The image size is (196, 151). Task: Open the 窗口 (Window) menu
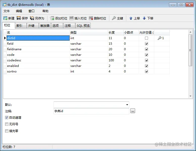pyautogui.click(x=32, y=11)
